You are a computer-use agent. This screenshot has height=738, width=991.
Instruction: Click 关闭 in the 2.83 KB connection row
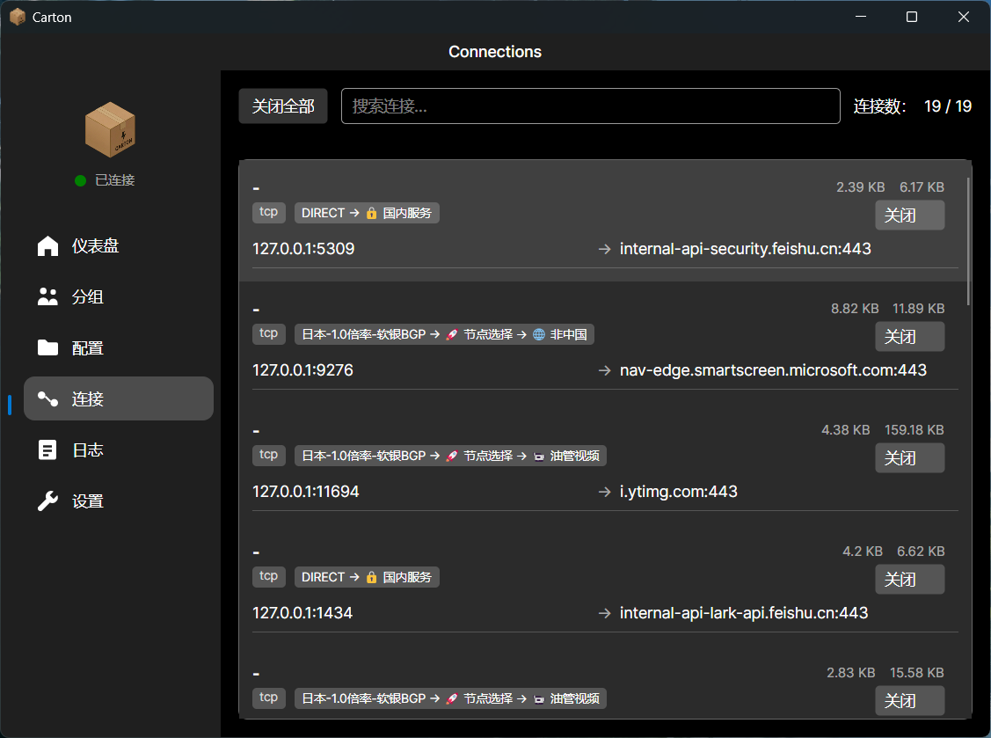tap(909, 701)
